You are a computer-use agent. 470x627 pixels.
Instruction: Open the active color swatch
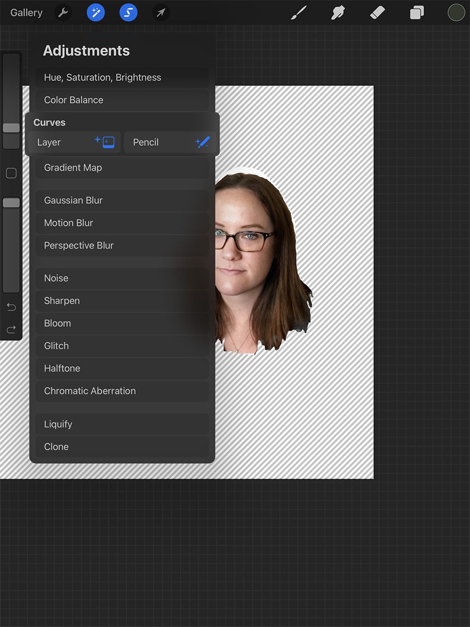point(456,13)
